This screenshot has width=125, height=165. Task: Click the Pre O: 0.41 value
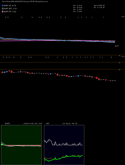(78, 5)
